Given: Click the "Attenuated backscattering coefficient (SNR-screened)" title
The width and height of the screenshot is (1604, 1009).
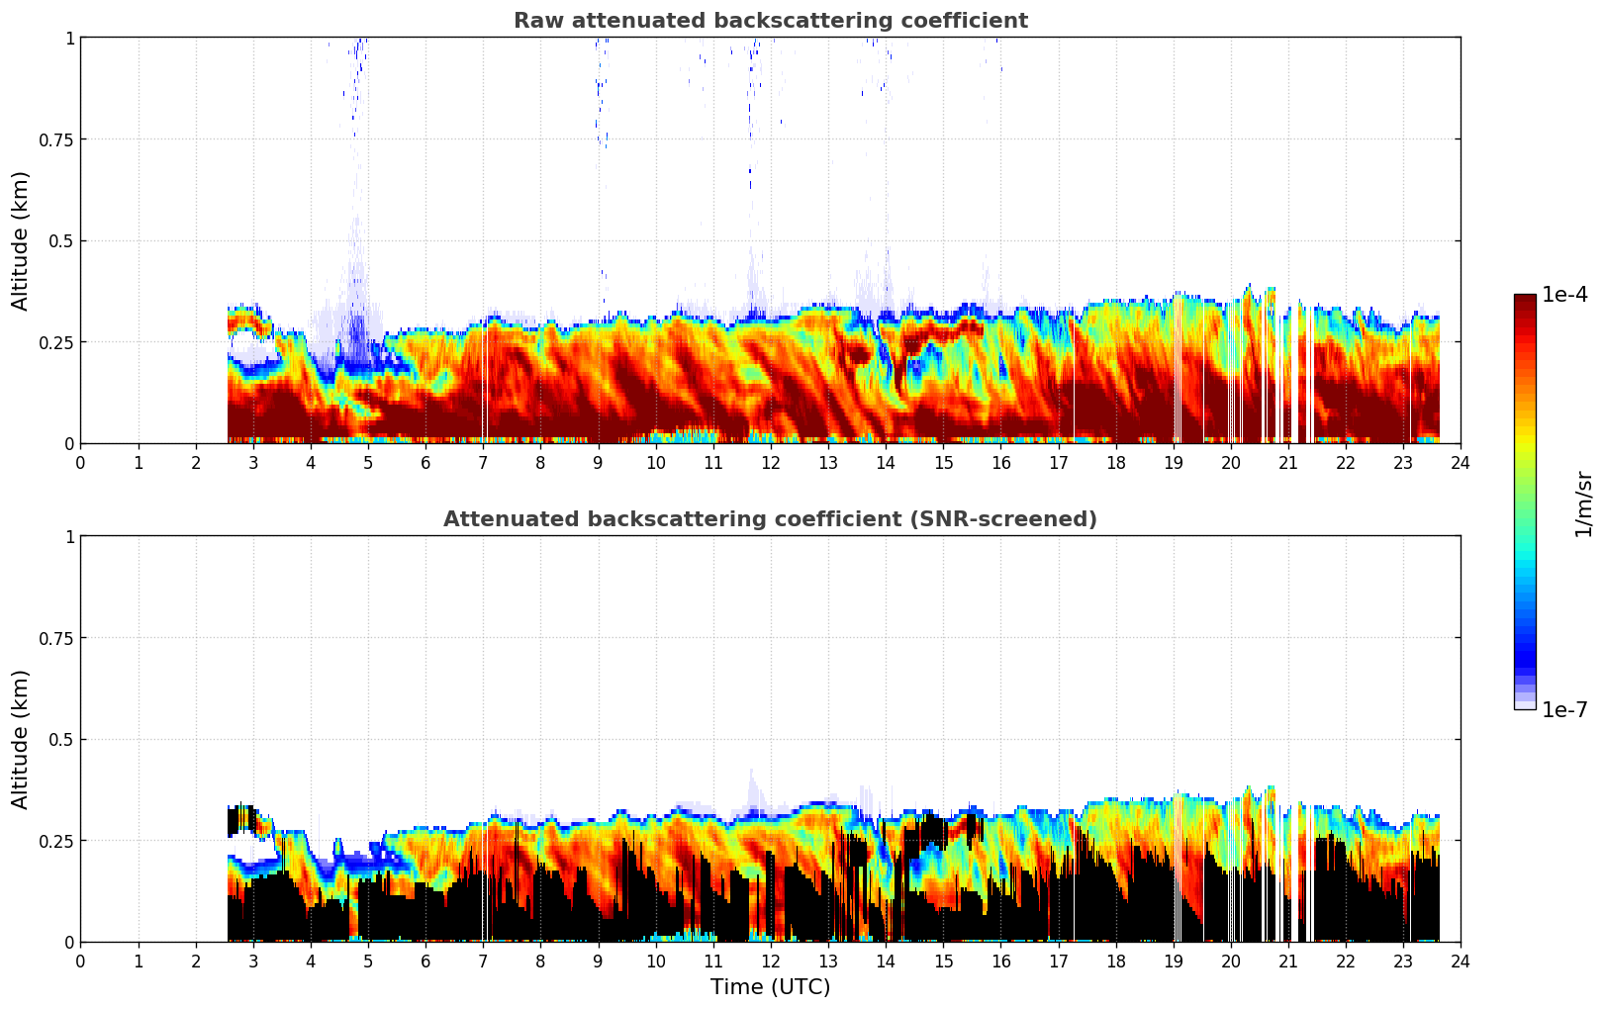Looking at the screenshot, I should (x=770, y=519).
